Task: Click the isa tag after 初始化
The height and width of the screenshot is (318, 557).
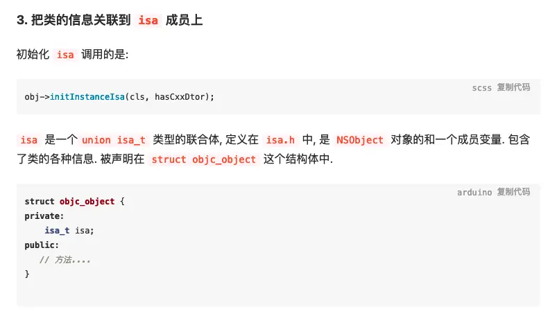Action: [x=65, y=55]
